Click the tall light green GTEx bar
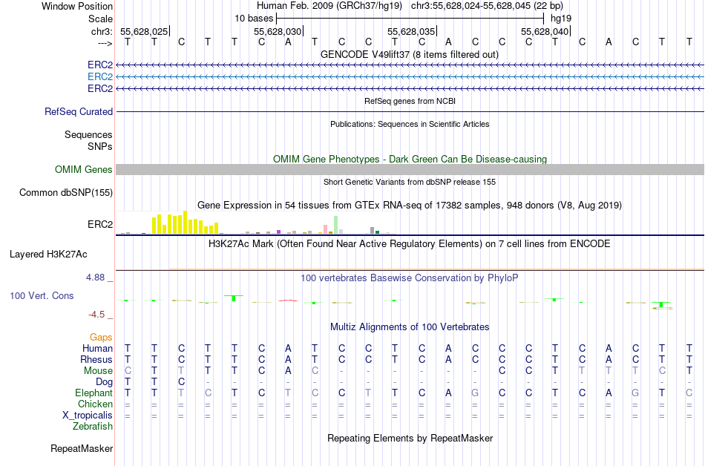The image size is (705, 466). coord(336,225)
